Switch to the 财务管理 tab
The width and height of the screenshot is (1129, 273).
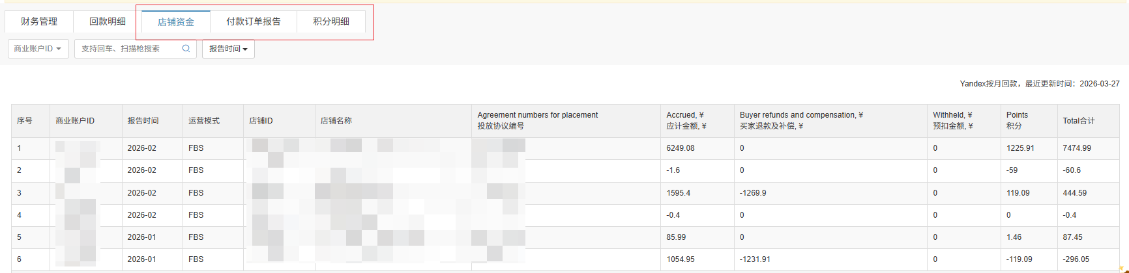pos(39,21)
